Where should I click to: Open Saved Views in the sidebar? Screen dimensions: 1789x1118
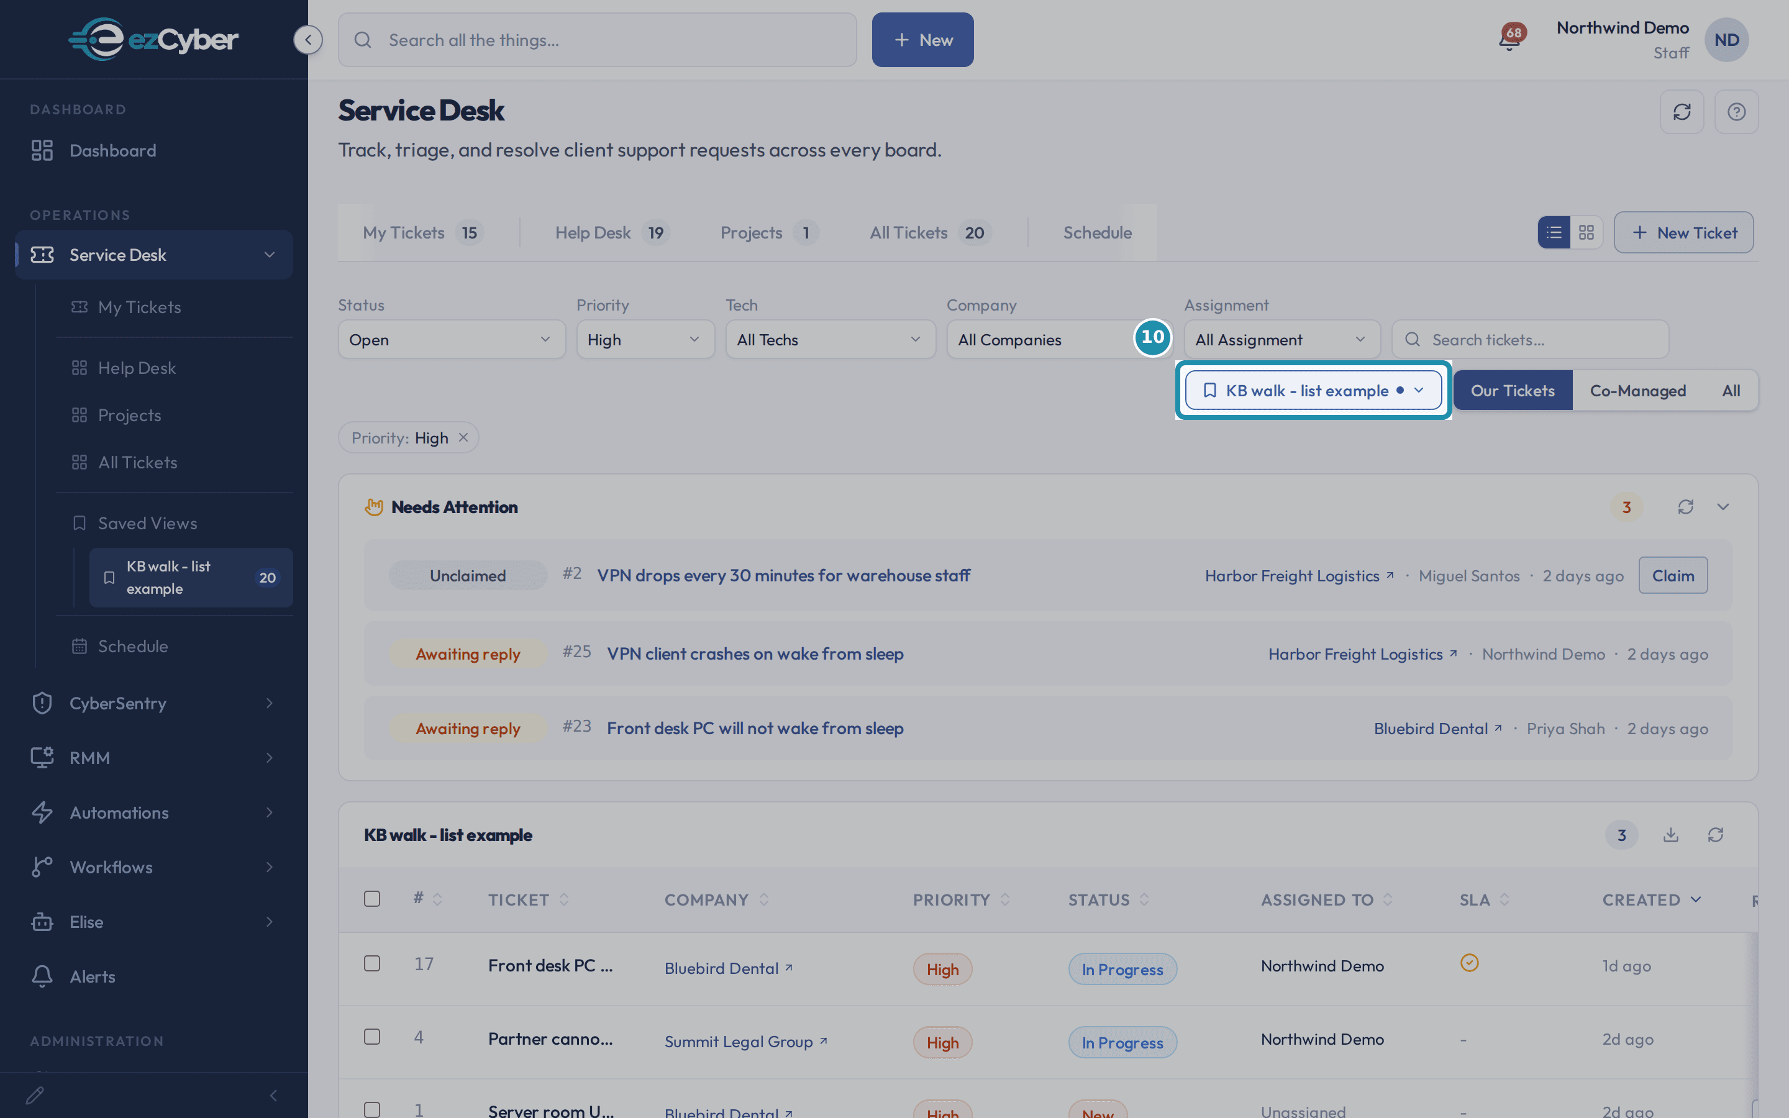click(175, 524)
